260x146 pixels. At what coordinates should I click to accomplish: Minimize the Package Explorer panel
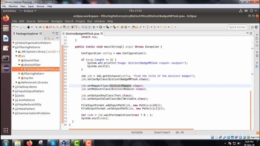point(53,33)
